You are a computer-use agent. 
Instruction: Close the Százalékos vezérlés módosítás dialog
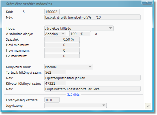tap(147, 3)
